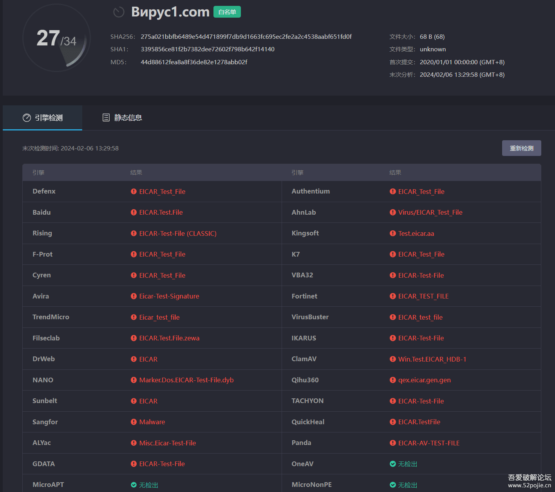Viewport: 555px width, 492px height.
Task: Click the first submission date 2020/01/01
Action: (x=462, y=62)
